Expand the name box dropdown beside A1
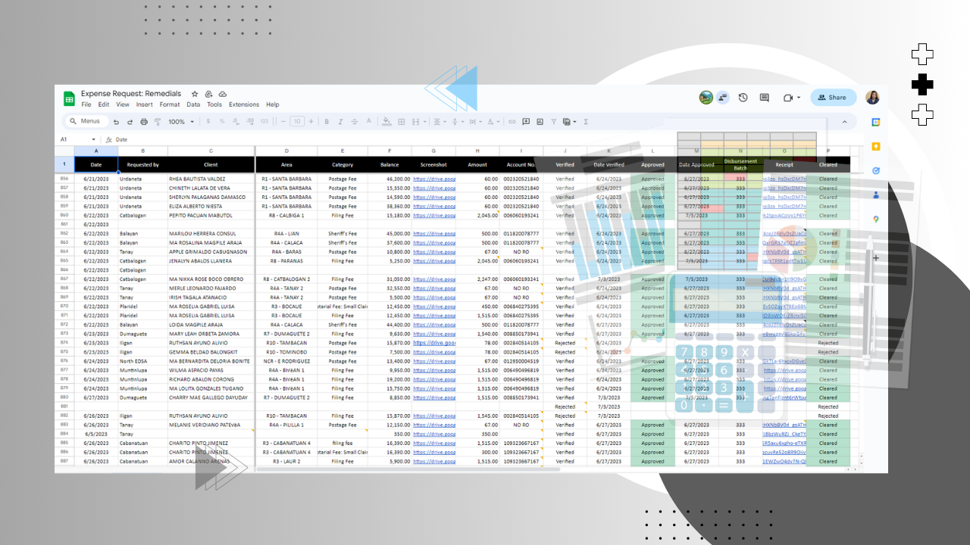The height and width of the screenshot is (545, 970). (94, 139)
